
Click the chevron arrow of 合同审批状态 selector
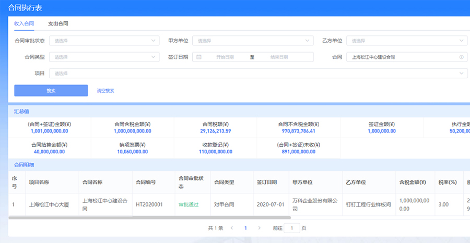[154, 41]
